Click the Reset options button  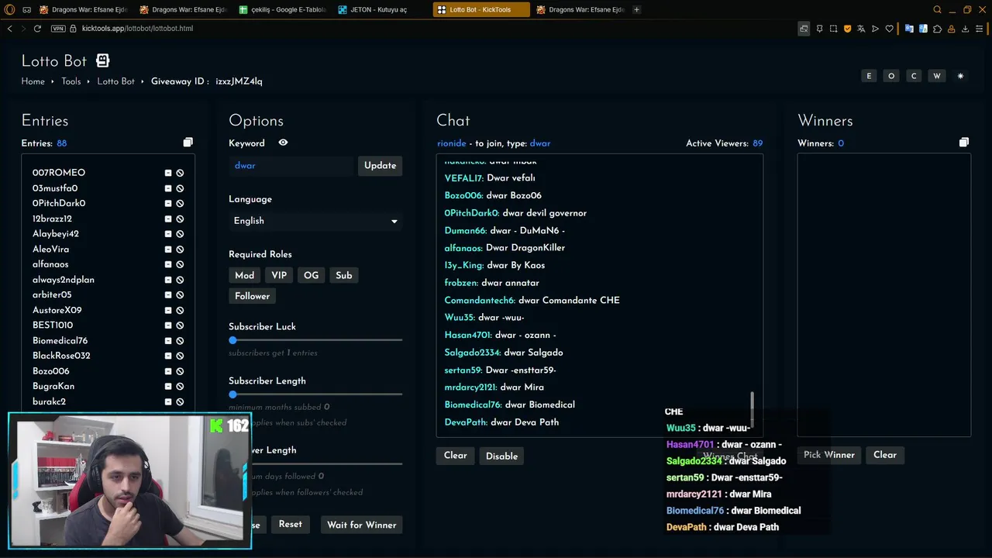(291, 525)
